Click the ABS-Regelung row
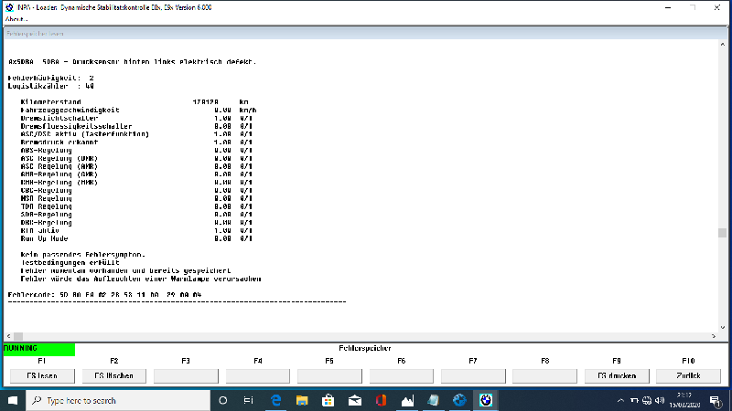Viewport: 732px width, 411px height. (136, 151)
